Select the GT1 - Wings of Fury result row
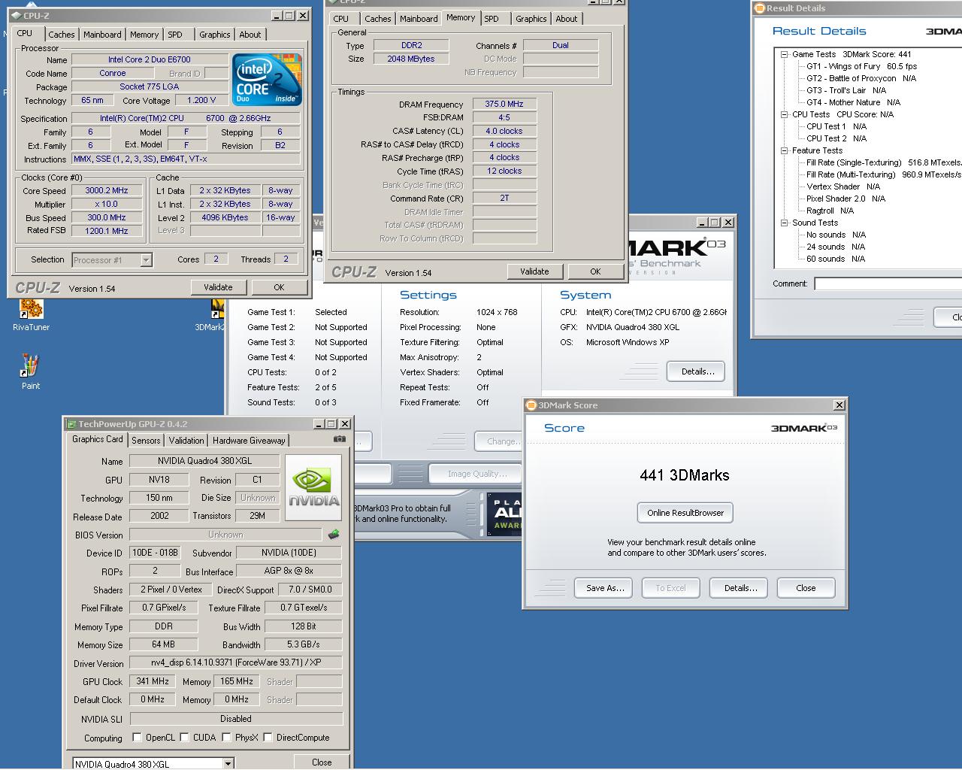The image size is (962, 770). click(861, 66)
